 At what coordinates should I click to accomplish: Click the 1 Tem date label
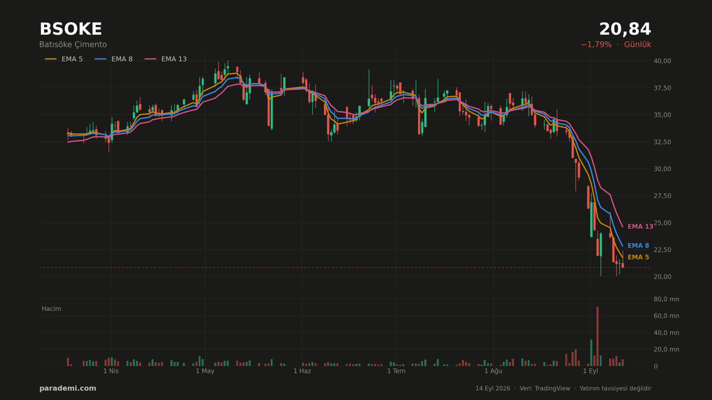[396, 371]
